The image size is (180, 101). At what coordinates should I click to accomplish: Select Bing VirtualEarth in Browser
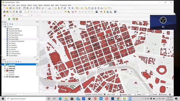(14, 29)
